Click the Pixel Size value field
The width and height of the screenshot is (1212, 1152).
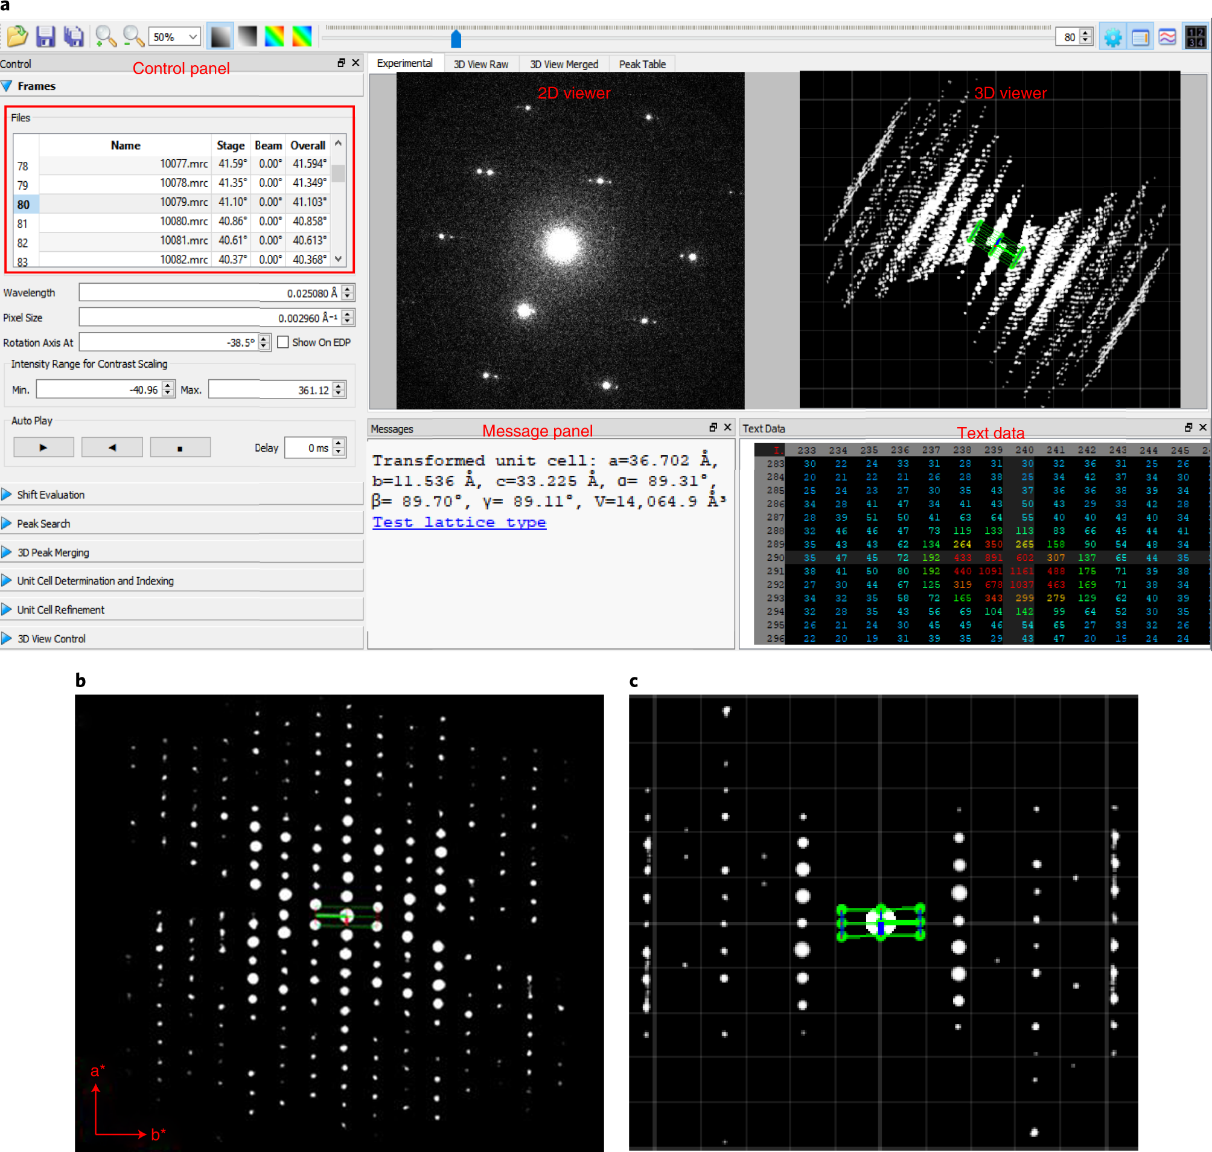click(x=209, y=318)
